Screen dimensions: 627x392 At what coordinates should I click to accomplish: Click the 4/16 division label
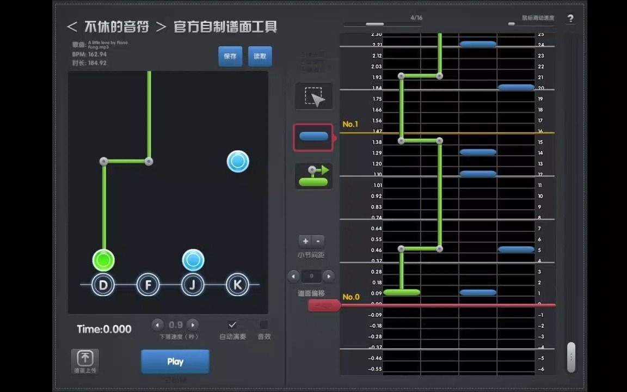coord(416,17)
